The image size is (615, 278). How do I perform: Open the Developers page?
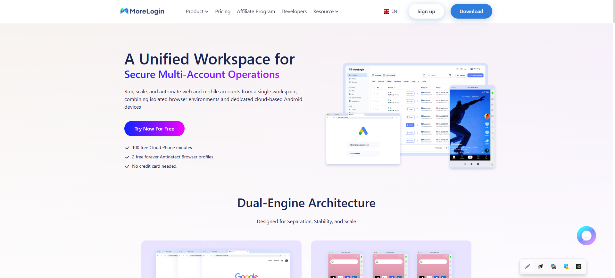pyautogui.click(x=294, y=12)
